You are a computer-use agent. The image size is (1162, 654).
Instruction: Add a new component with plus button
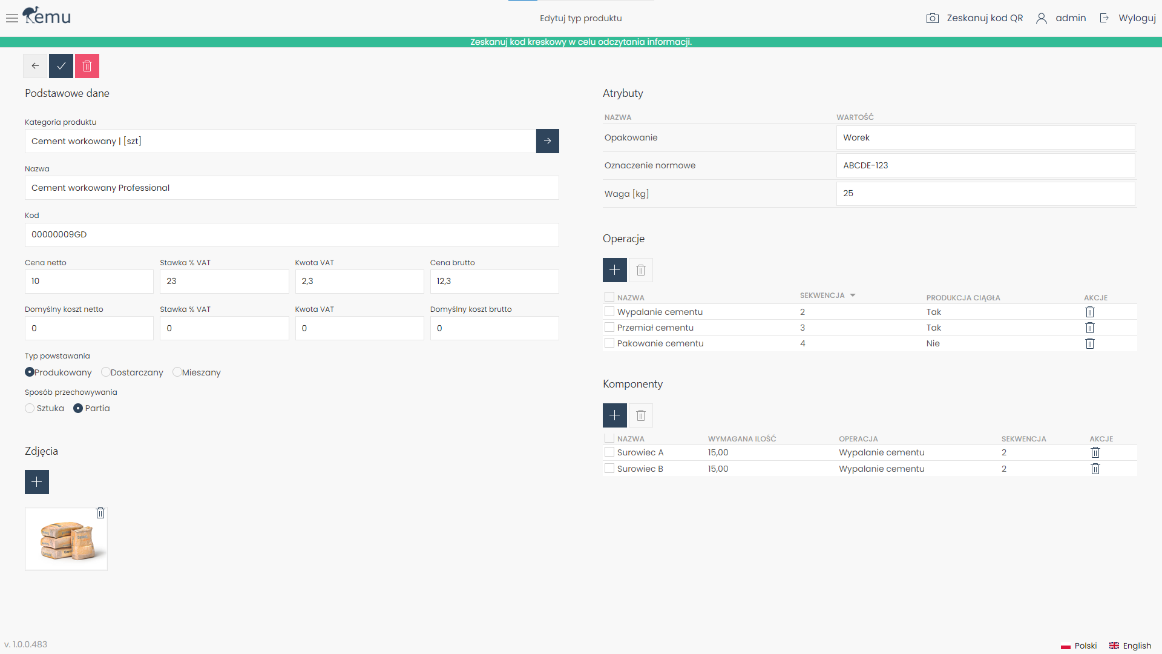[x=614, y=415]
